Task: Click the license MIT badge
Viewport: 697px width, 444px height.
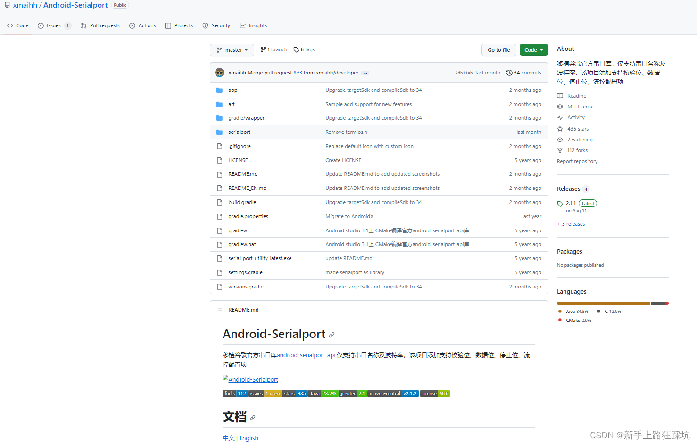Action: coord(435,394)
